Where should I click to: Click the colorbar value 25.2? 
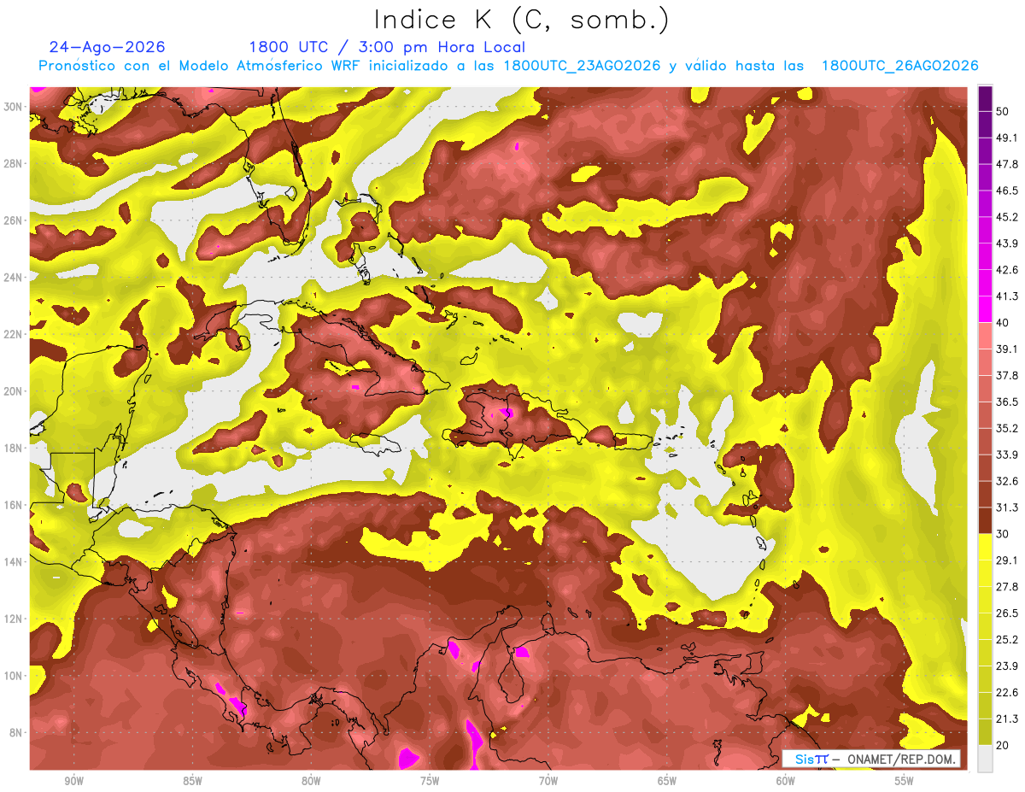click(1008, 640)
